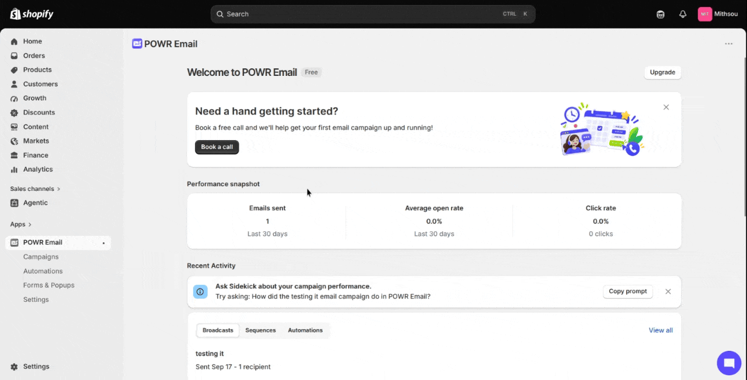Click the Agentic channel icon
The width and height of the screenshot is (747, 380).
(x=14, y=203)
